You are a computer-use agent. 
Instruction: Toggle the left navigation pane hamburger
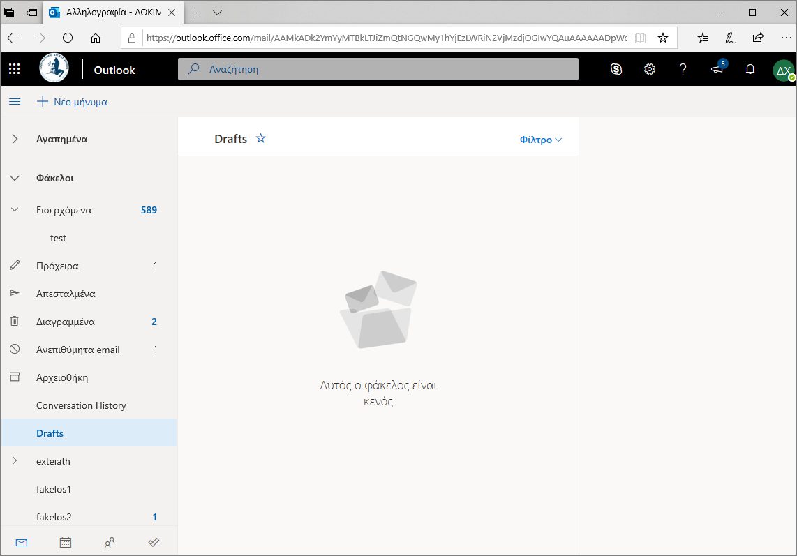(15, 102)
